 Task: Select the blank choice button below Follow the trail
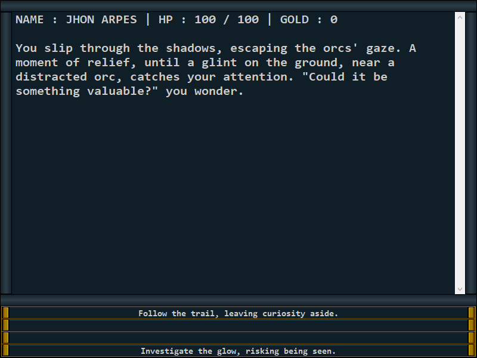(x=238, y=325)
